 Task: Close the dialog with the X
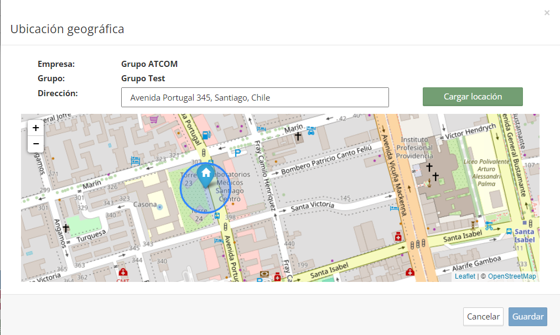(x=547, y=13)
